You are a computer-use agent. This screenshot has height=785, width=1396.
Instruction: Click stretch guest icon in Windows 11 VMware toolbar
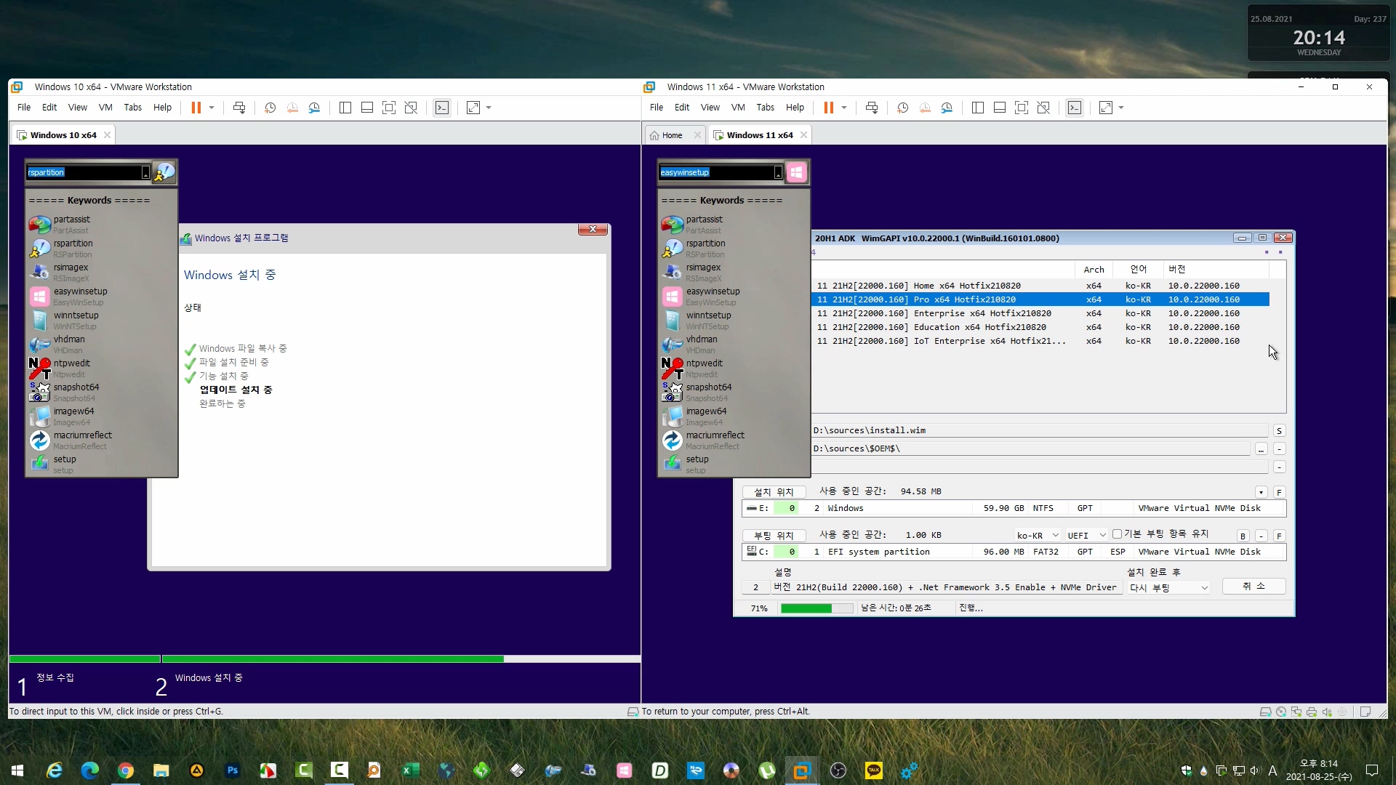point(1106,108)
